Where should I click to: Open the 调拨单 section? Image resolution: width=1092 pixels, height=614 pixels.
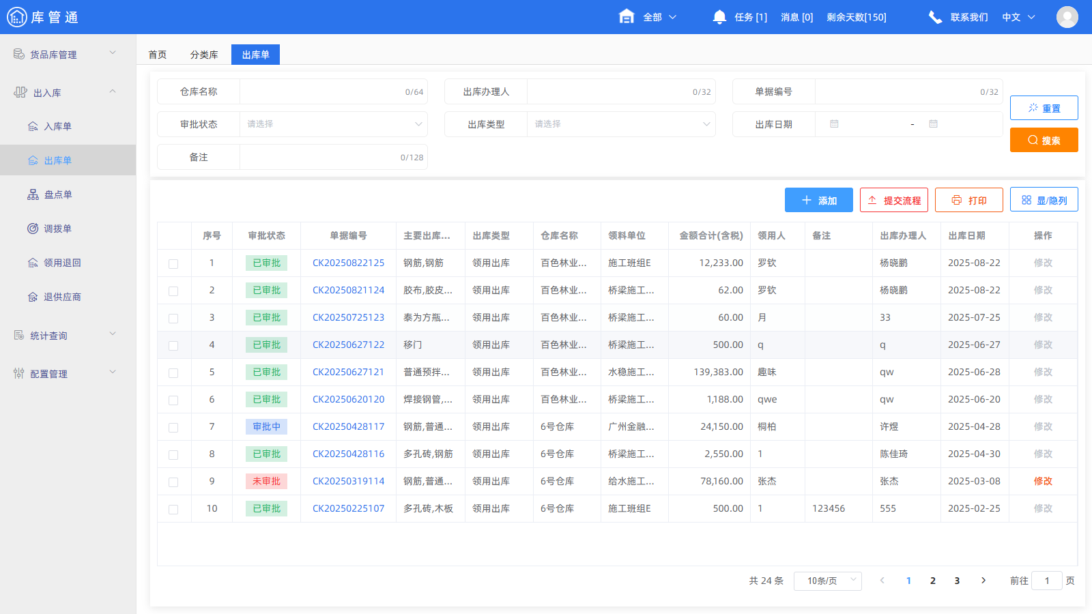[59, 229]
